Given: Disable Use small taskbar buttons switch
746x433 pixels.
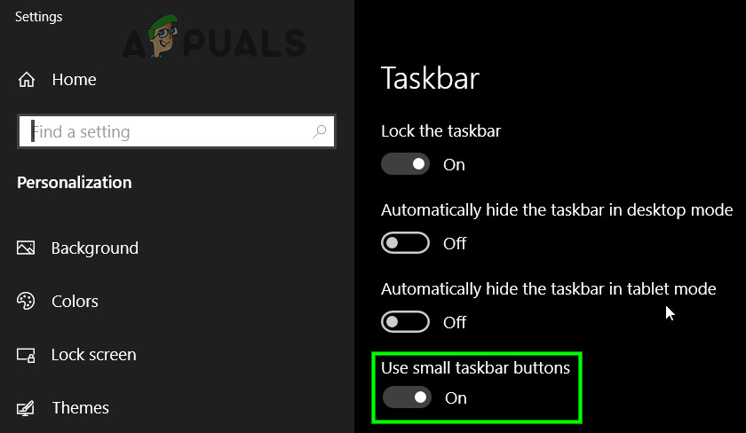Looking at the screenshot, I should pyautogui.click(x=407, y=398).
